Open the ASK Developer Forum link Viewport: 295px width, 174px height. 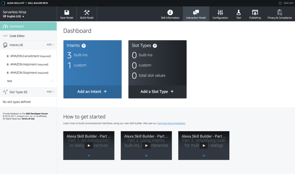click(37, 114)
